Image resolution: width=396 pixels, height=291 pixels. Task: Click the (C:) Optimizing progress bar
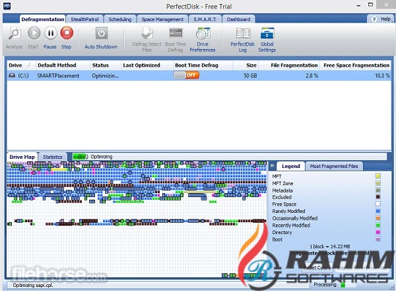(x=229, y=157)
